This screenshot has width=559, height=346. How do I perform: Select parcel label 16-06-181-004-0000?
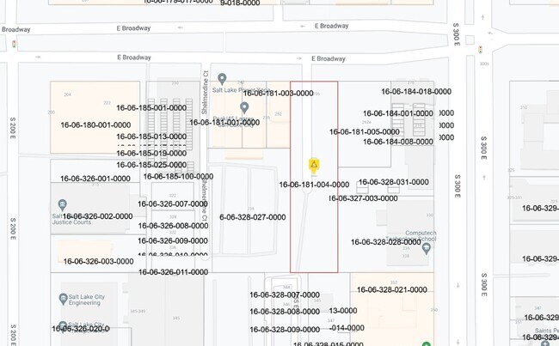point(314,185)
